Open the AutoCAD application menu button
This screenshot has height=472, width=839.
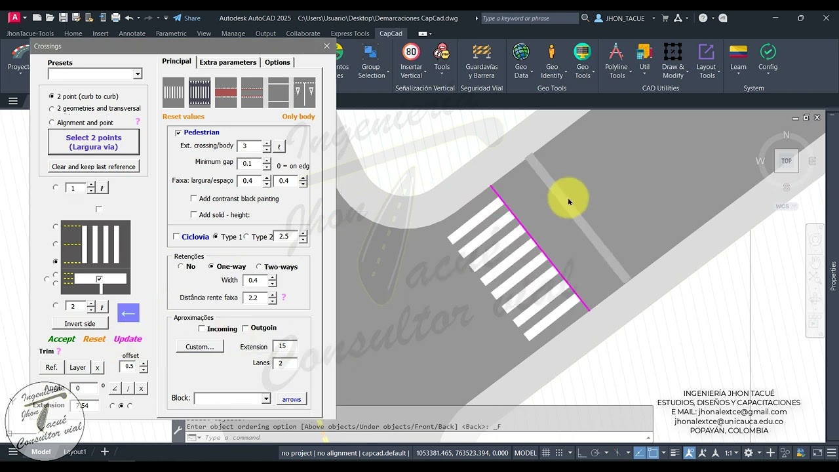click(x=14, y=18)
